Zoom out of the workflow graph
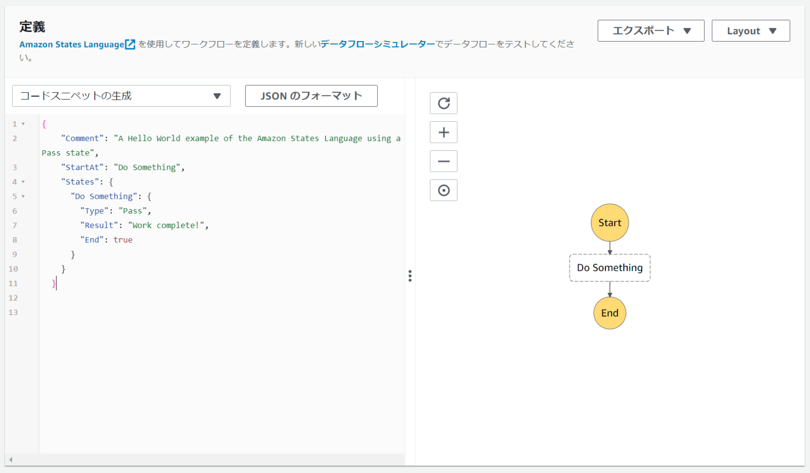 (x=443, y=161)
